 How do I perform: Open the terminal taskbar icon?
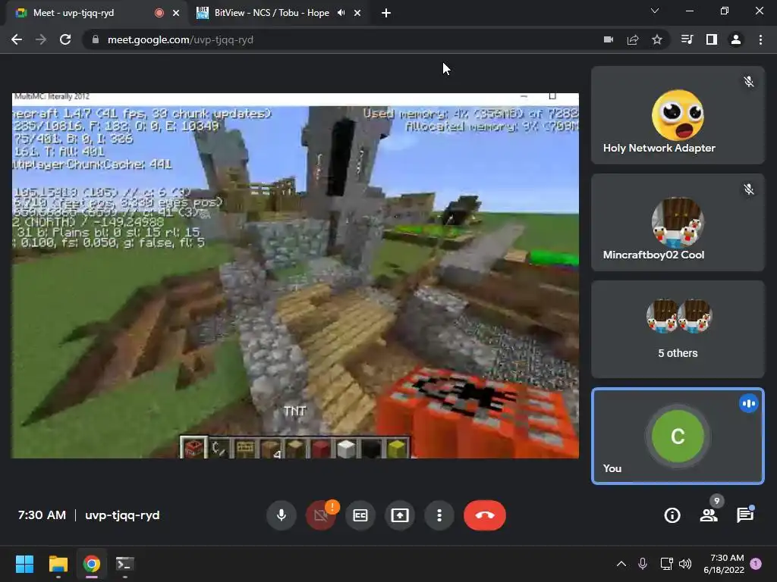pos(124,564)
